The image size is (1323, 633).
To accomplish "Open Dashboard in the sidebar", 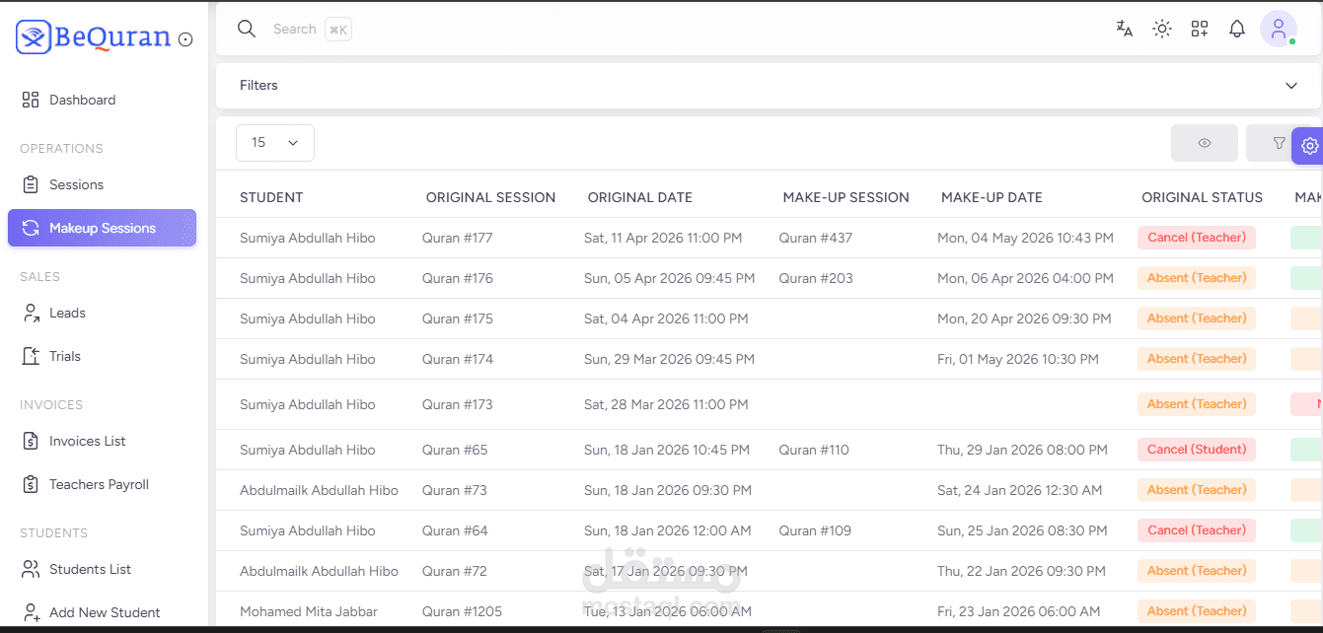I will pyautogui.click(x=82, y=100).
